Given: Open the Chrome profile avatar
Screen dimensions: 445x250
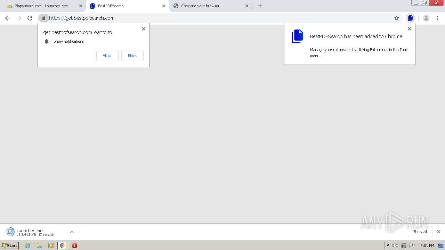Looking at the screenshot, I should pyautogui.click(x=426, y=18).
